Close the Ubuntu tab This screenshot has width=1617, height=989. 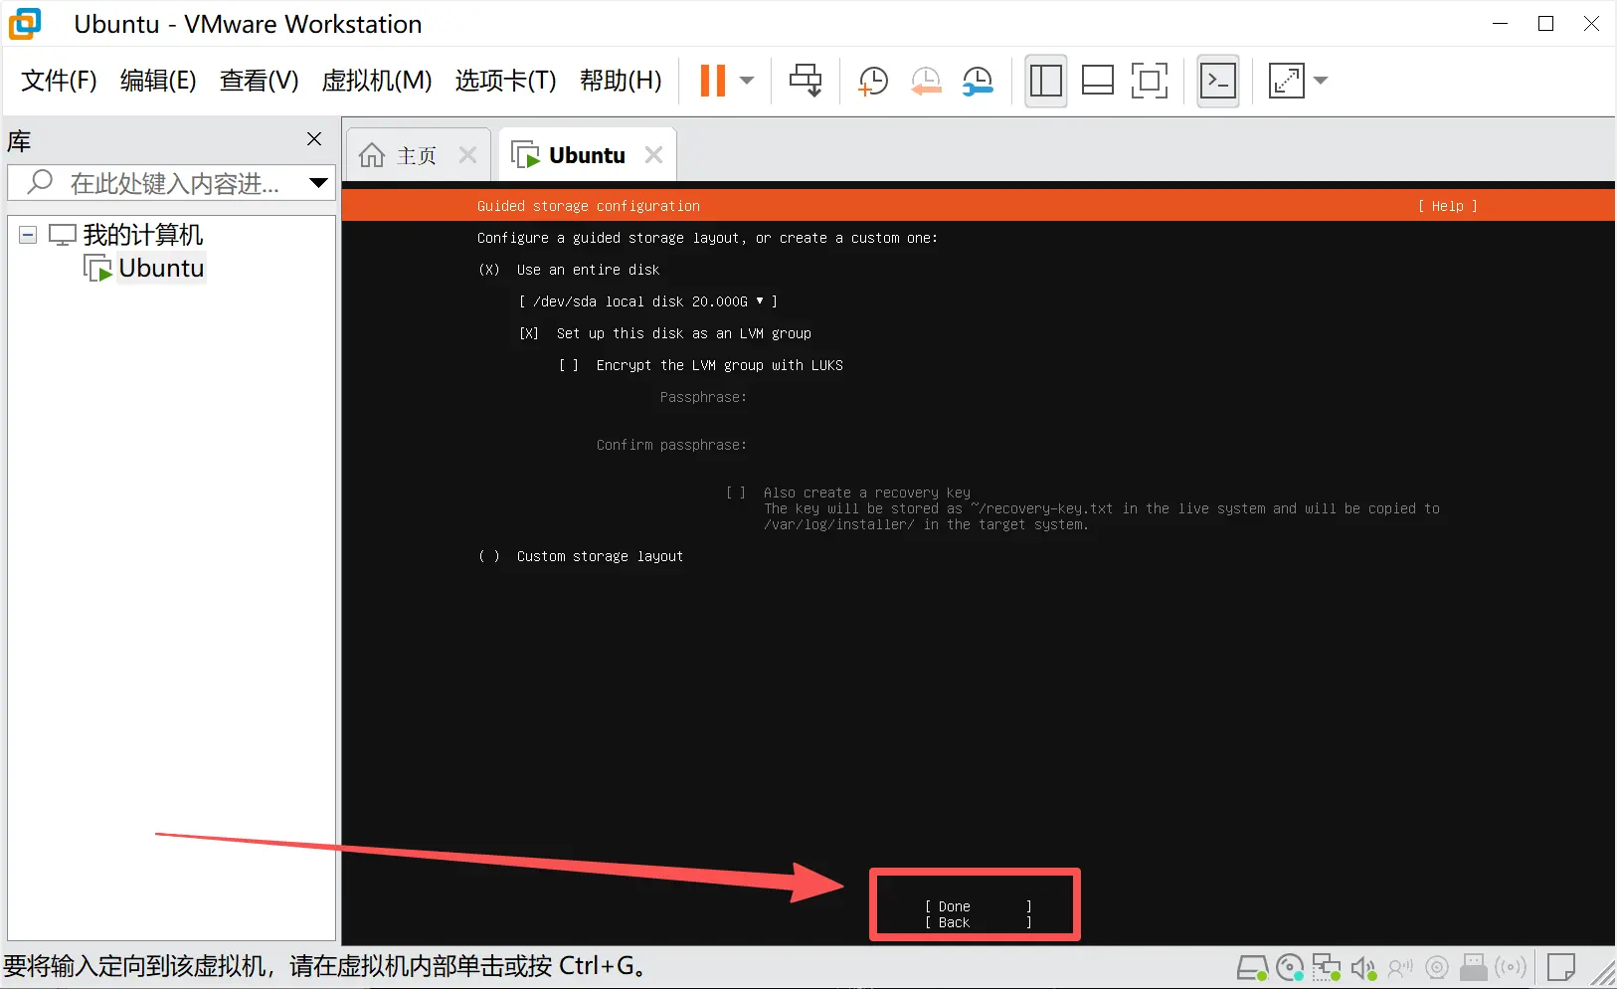tap(653, 155)
